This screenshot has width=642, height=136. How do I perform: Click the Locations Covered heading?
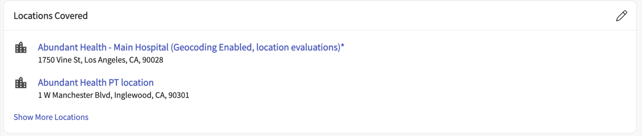51,16
